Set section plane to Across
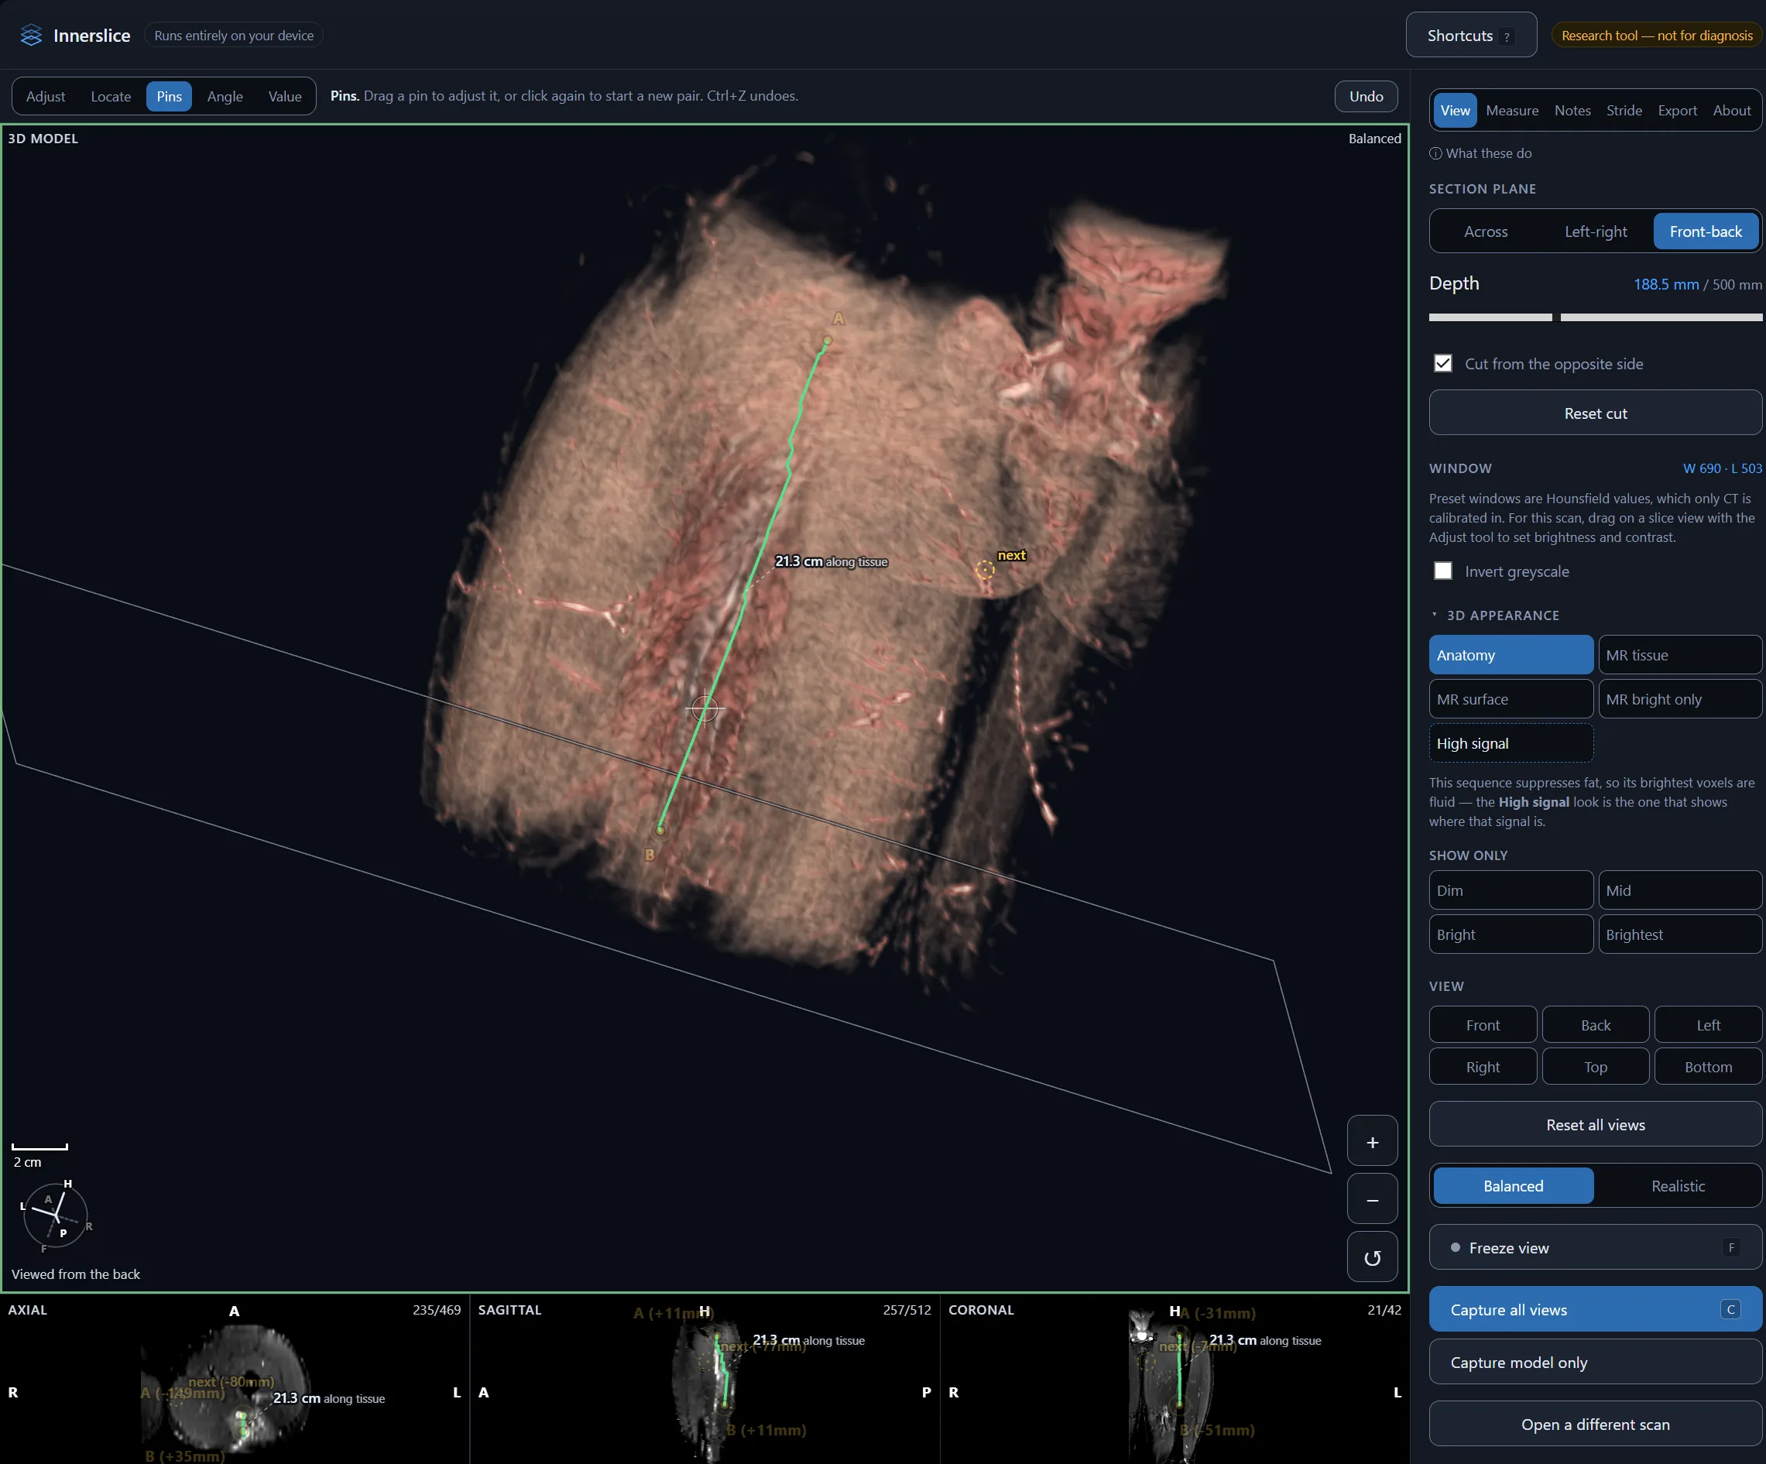1766x1464 pixels. point(1486,231)
